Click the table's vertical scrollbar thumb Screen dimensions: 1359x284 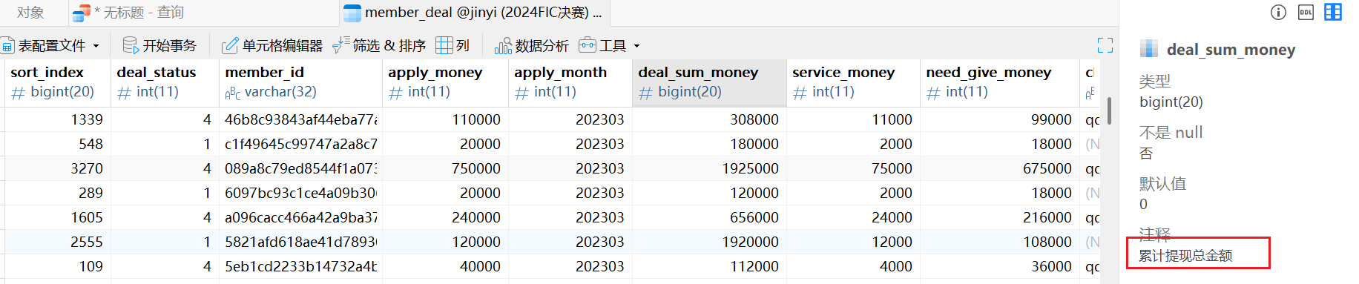point(1109,110)
